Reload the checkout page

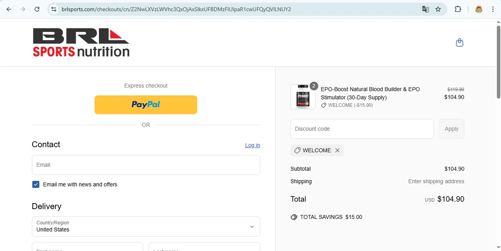(37, 9)
